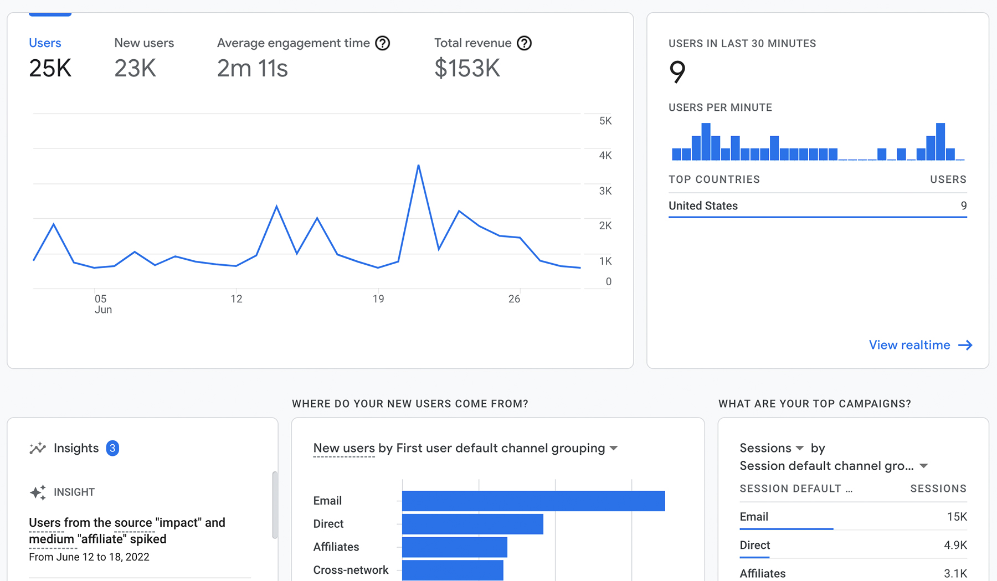Image resolution: width=997 pixels, height=581 pixels.
Task: Click the Email bar in new users chart
Action: point(533,501)
